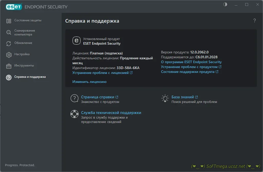Click the Update refresh arrows icon

9,43
